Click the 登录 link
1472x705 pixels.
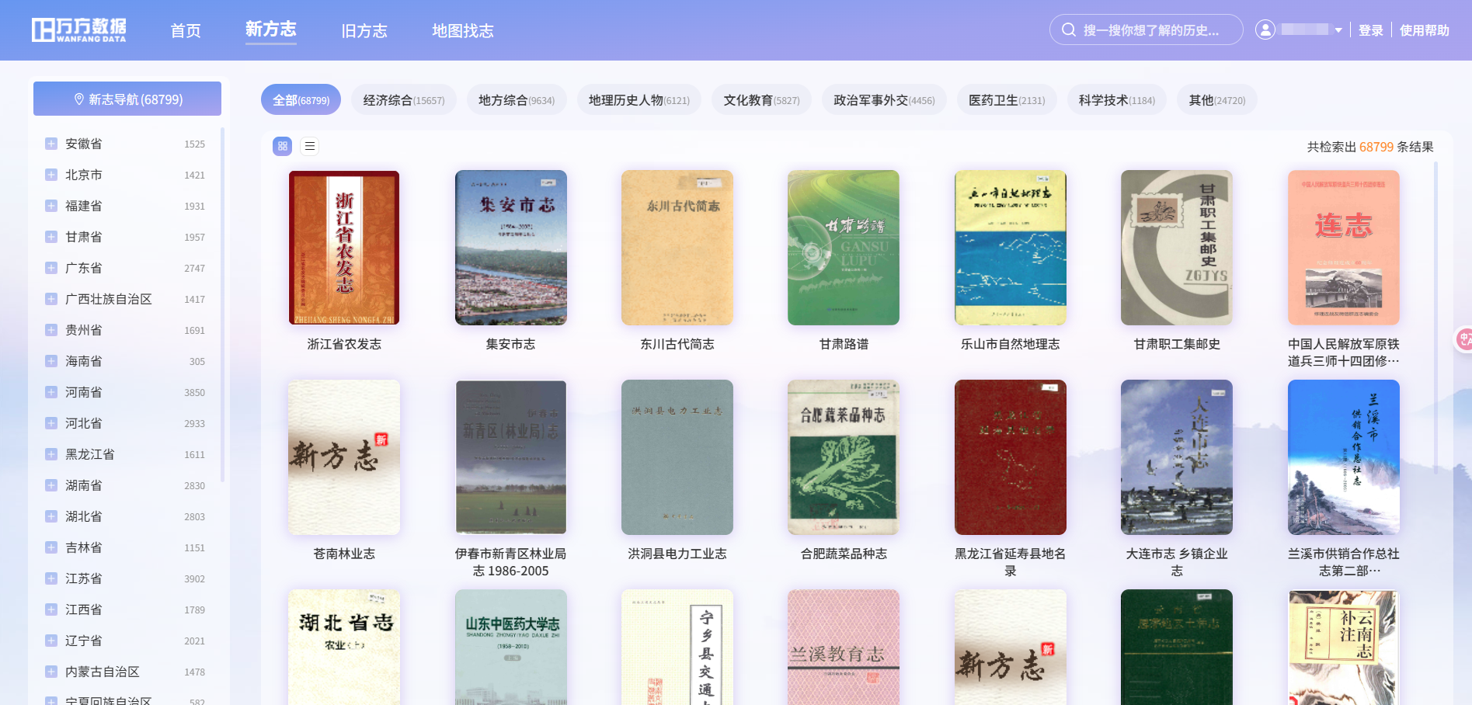click(x=1370, y=30)
